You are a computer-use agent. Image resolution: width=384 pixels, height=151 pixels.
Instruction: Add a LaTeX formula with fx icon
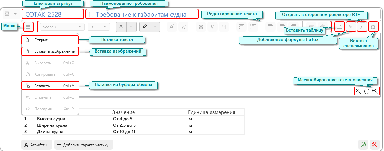coord(350,27)
